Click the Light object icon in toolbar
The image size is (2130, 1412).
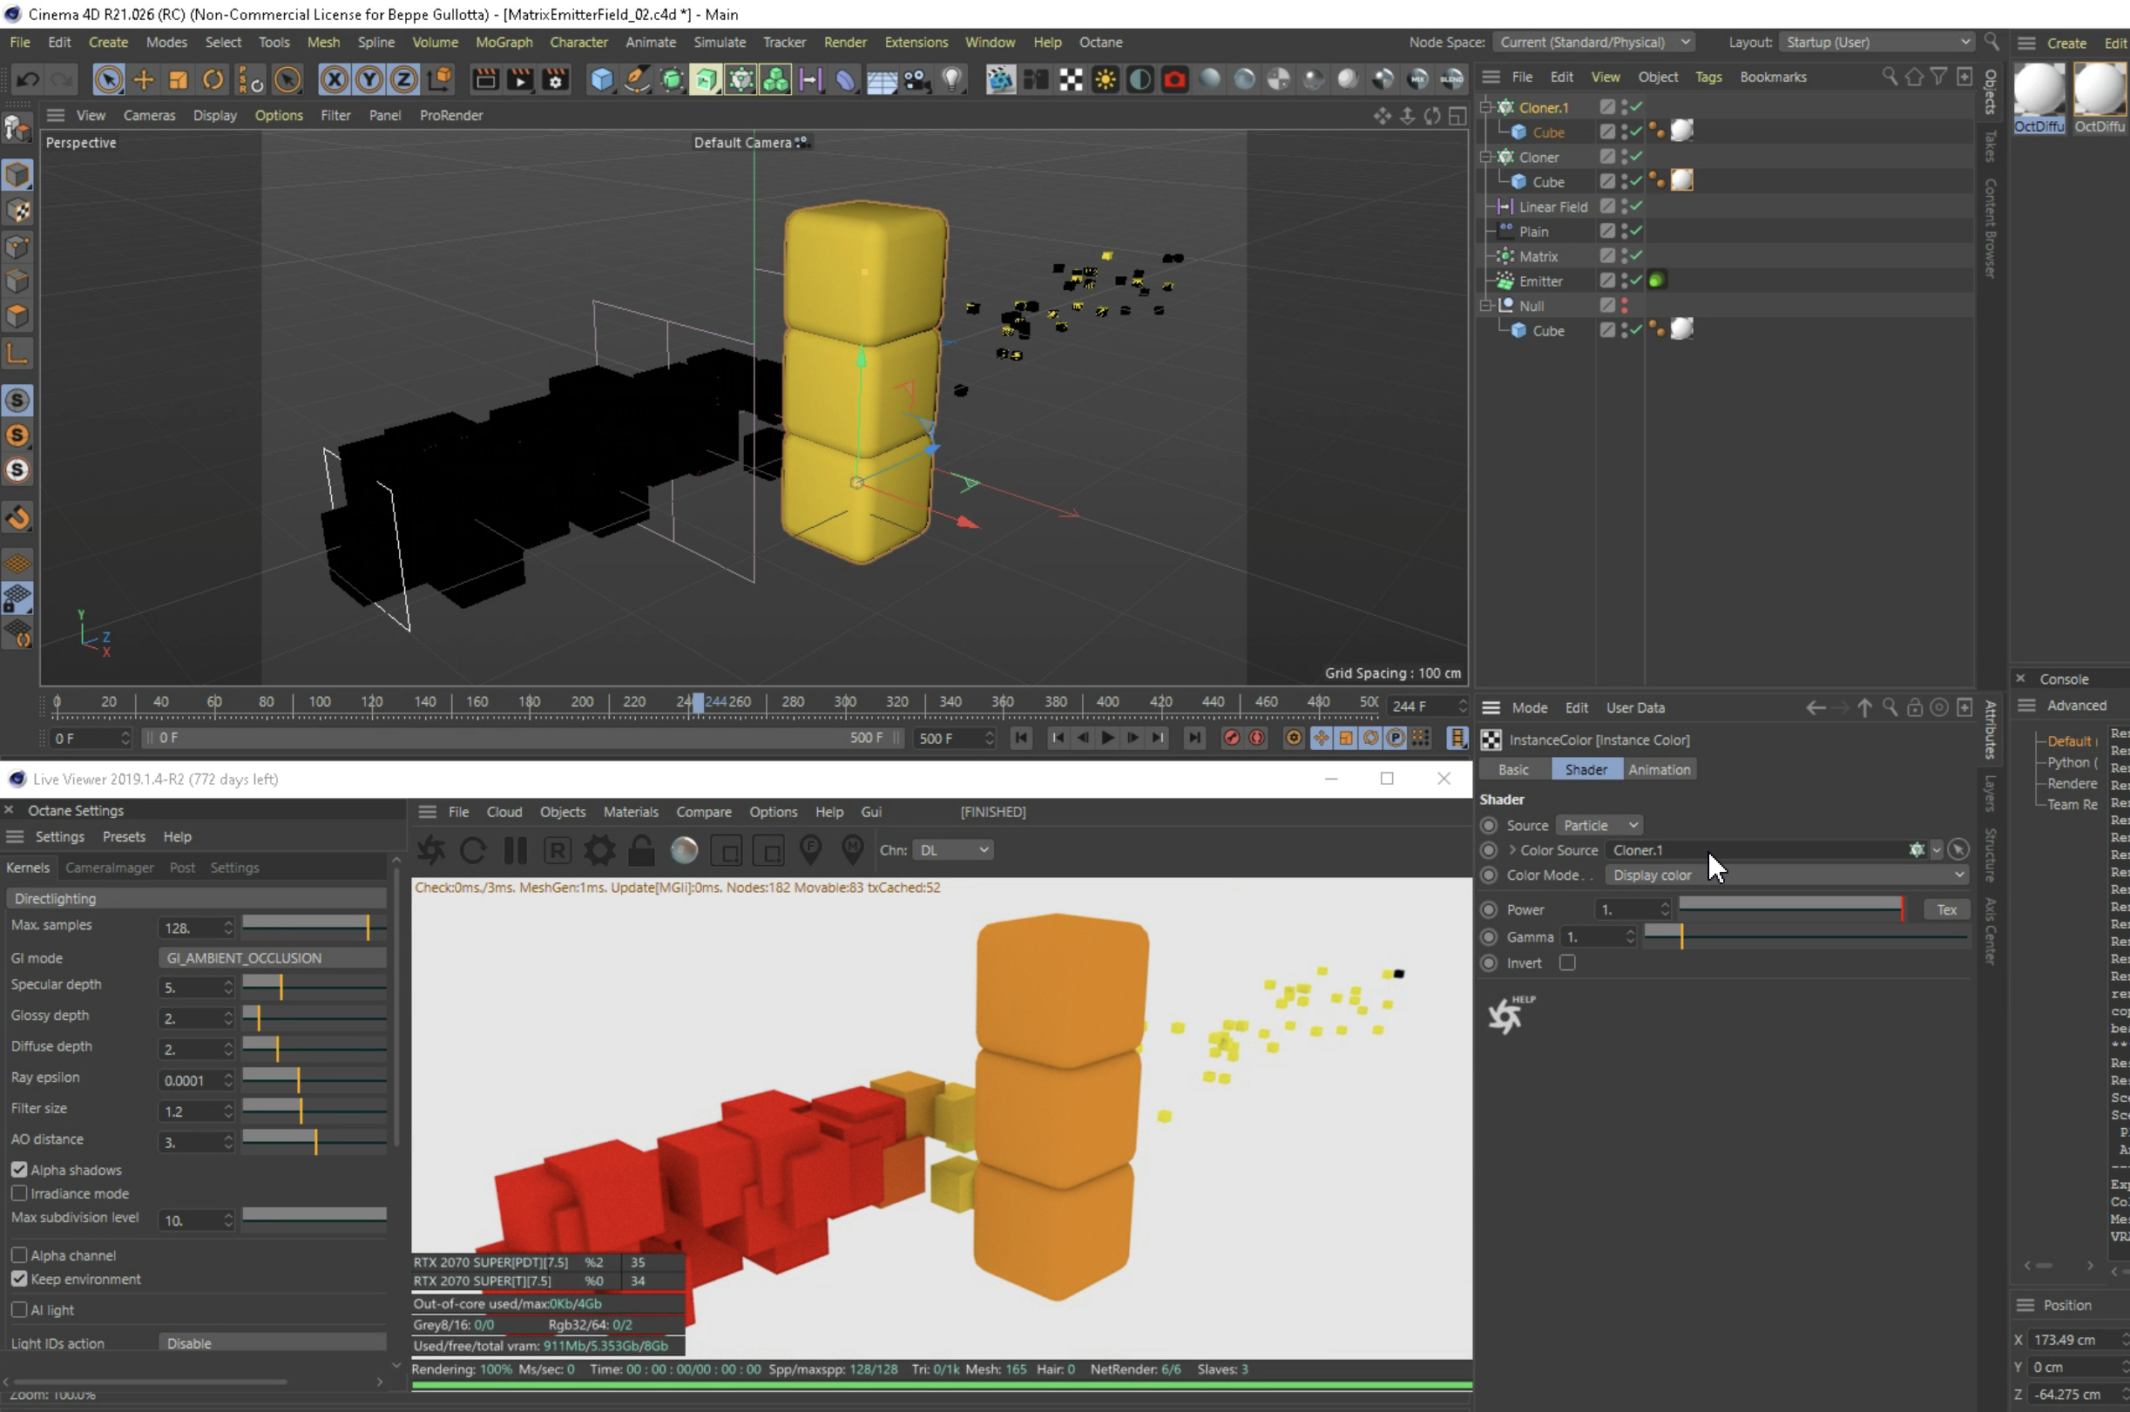[x=951, y=80]
